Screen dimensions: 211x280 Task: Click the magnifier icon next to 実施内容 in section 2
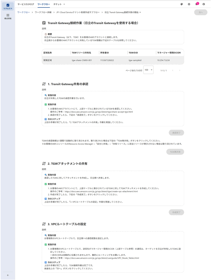[46, 175]
